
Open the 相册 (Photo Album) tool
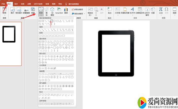click(x=33, y=10)
